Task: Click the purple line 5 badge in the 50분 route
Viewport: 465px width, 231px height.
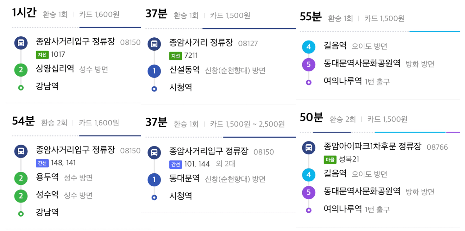Action: (x=308, y=192)
